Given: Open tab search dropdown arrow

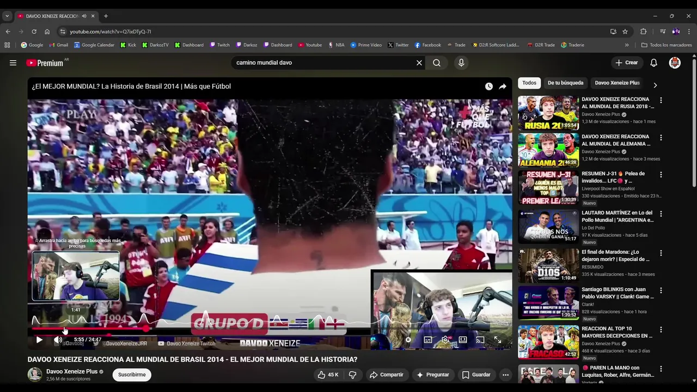Looking at the screenshot, I should pos(7,16).
